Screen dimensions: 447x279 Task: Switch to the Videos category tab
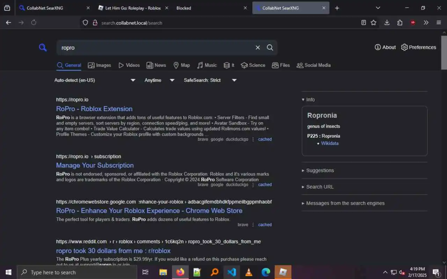129,65
